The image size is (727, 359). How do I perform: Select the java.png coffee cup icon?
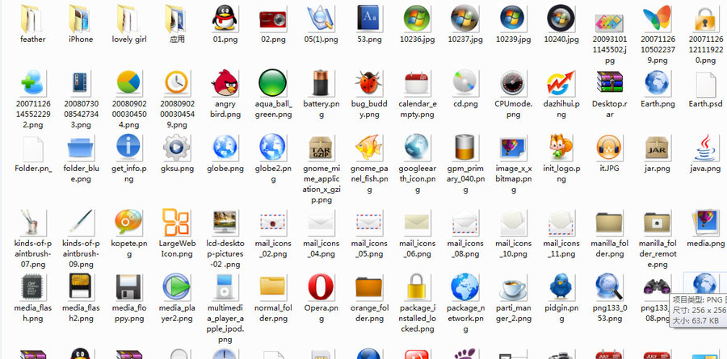click(704, 148)
